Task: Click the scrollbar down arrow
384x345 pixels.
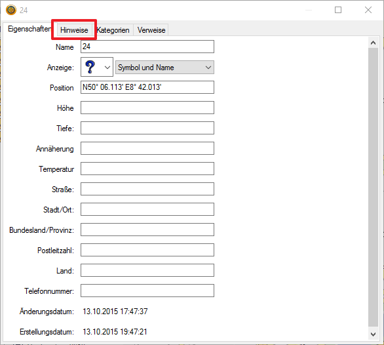Action: (x=374, y=335)
